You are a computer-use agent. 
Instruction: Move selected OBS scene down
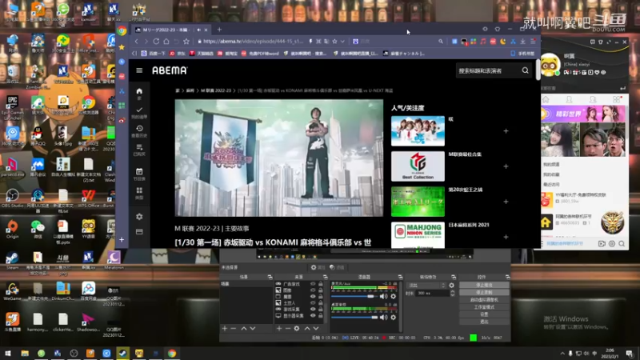253,328
